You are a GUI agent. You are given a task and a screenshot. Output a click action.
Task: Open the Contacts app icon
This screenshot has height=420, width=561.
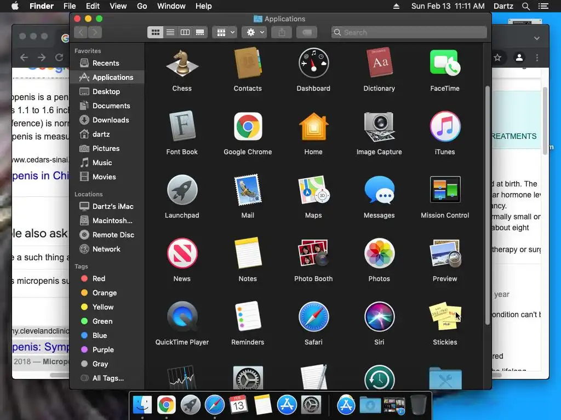pyautogui.click(x=248, y=64)
